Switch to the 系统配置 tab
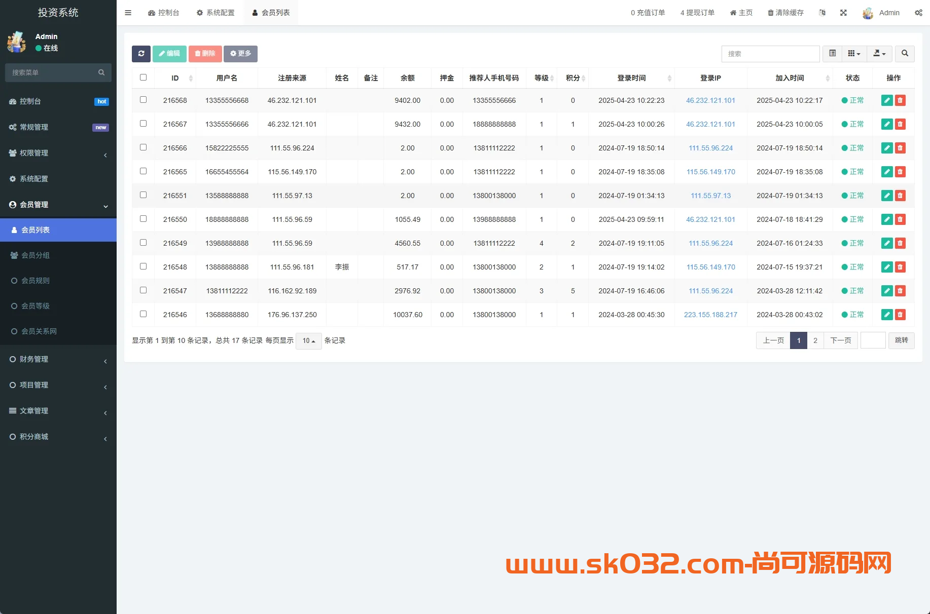 [x=216, y=12]
